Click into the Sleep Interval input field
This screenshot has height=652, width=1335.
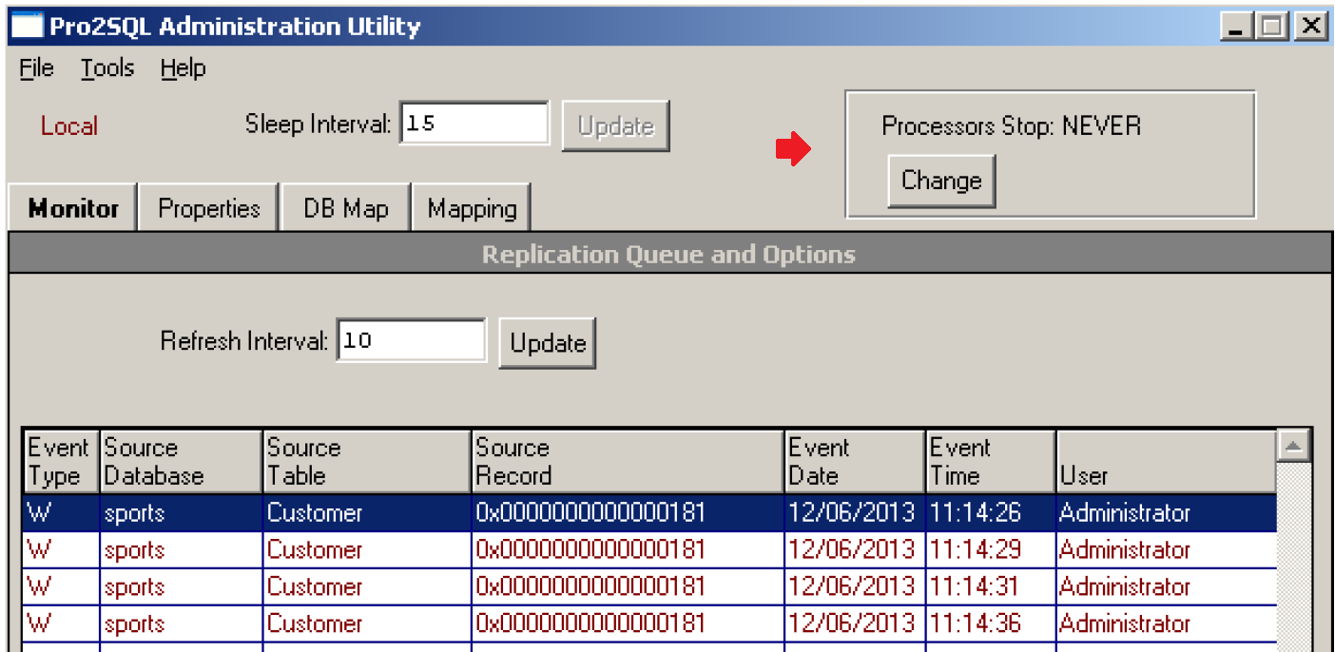pos(474,124)
